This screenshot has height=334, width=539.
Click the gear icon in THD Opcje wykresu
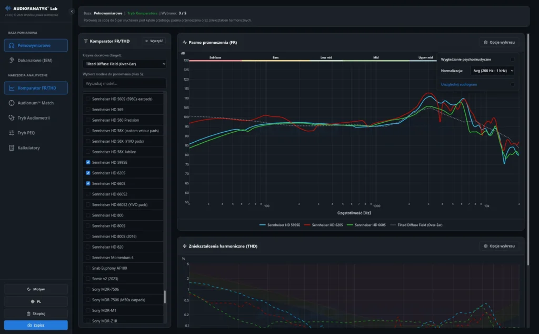[x=486, y=247]
